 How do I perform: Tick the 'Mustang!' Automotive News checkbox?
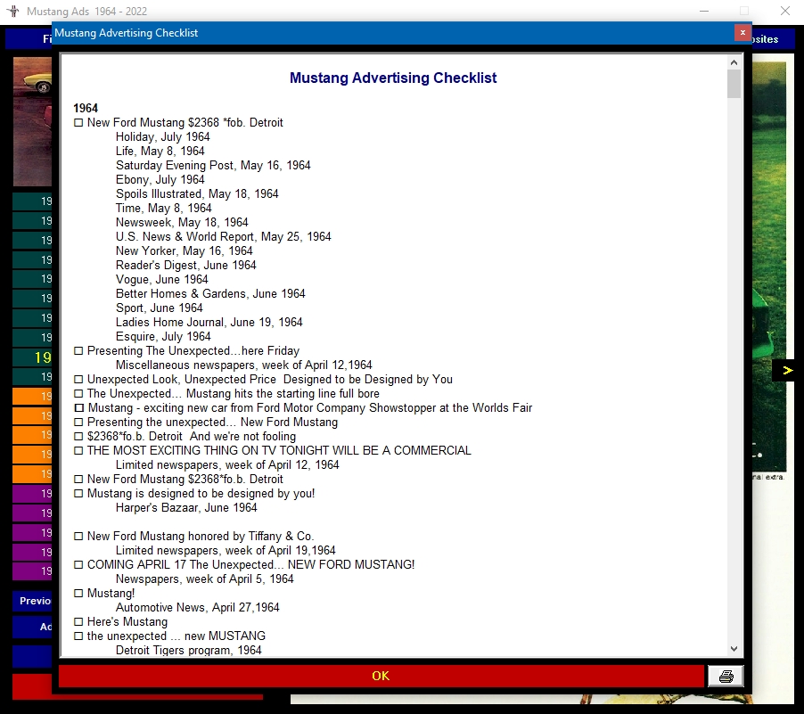[78, 594]
